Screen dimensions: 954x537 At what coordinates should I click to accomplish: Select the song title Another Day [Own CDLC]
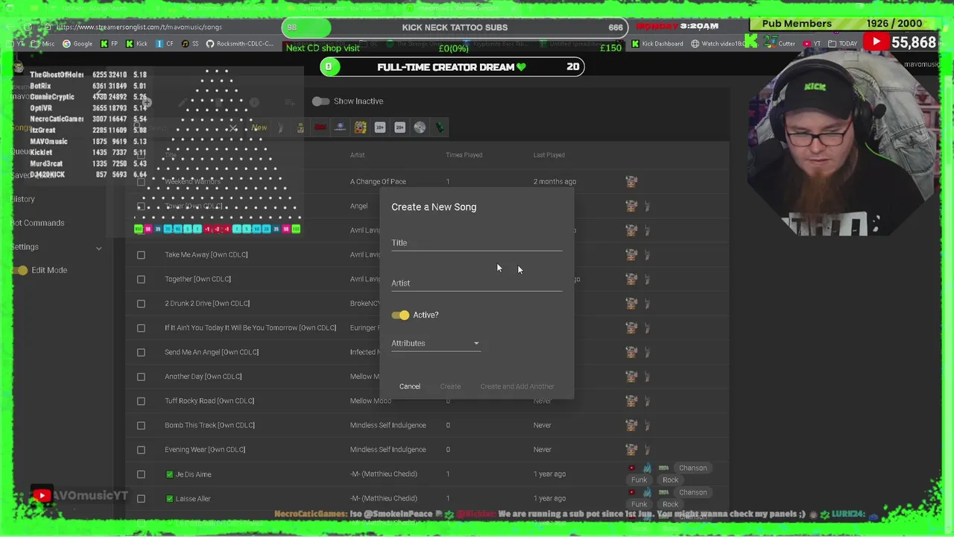203,377
